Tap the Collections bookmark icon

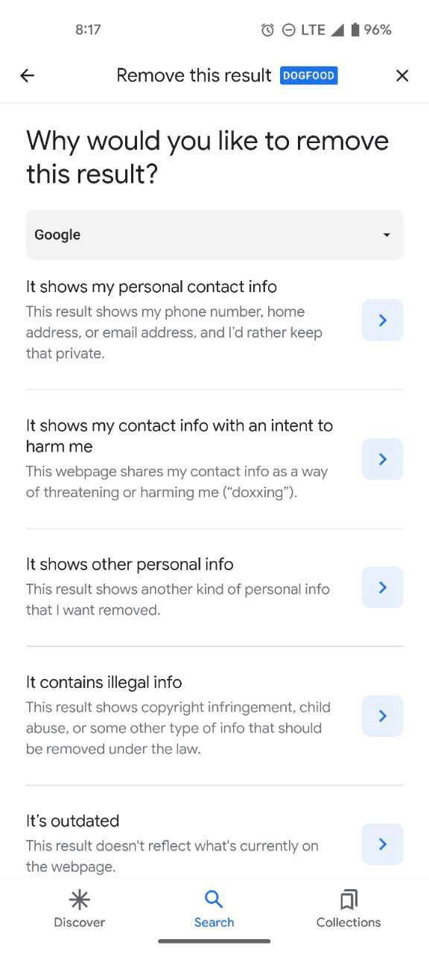click(348, 900)
